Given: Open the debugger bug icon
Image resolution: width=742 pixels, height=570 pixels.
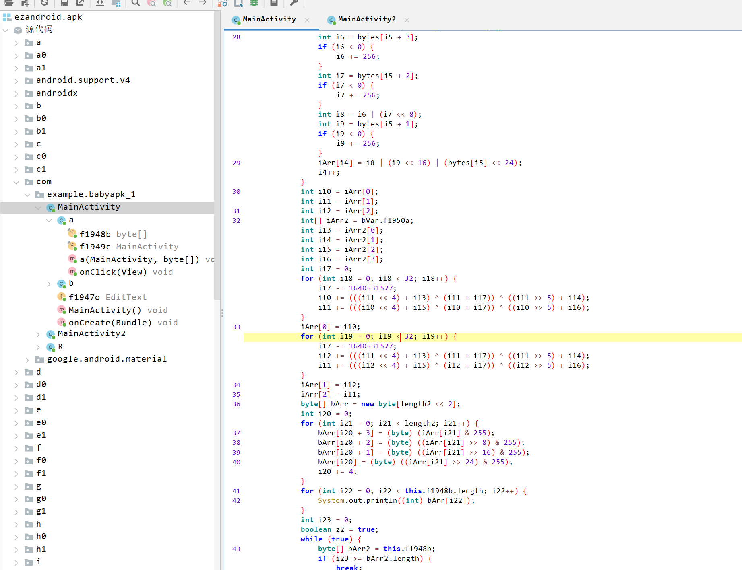Looking at the screenshot, I should tap(254, 3).
